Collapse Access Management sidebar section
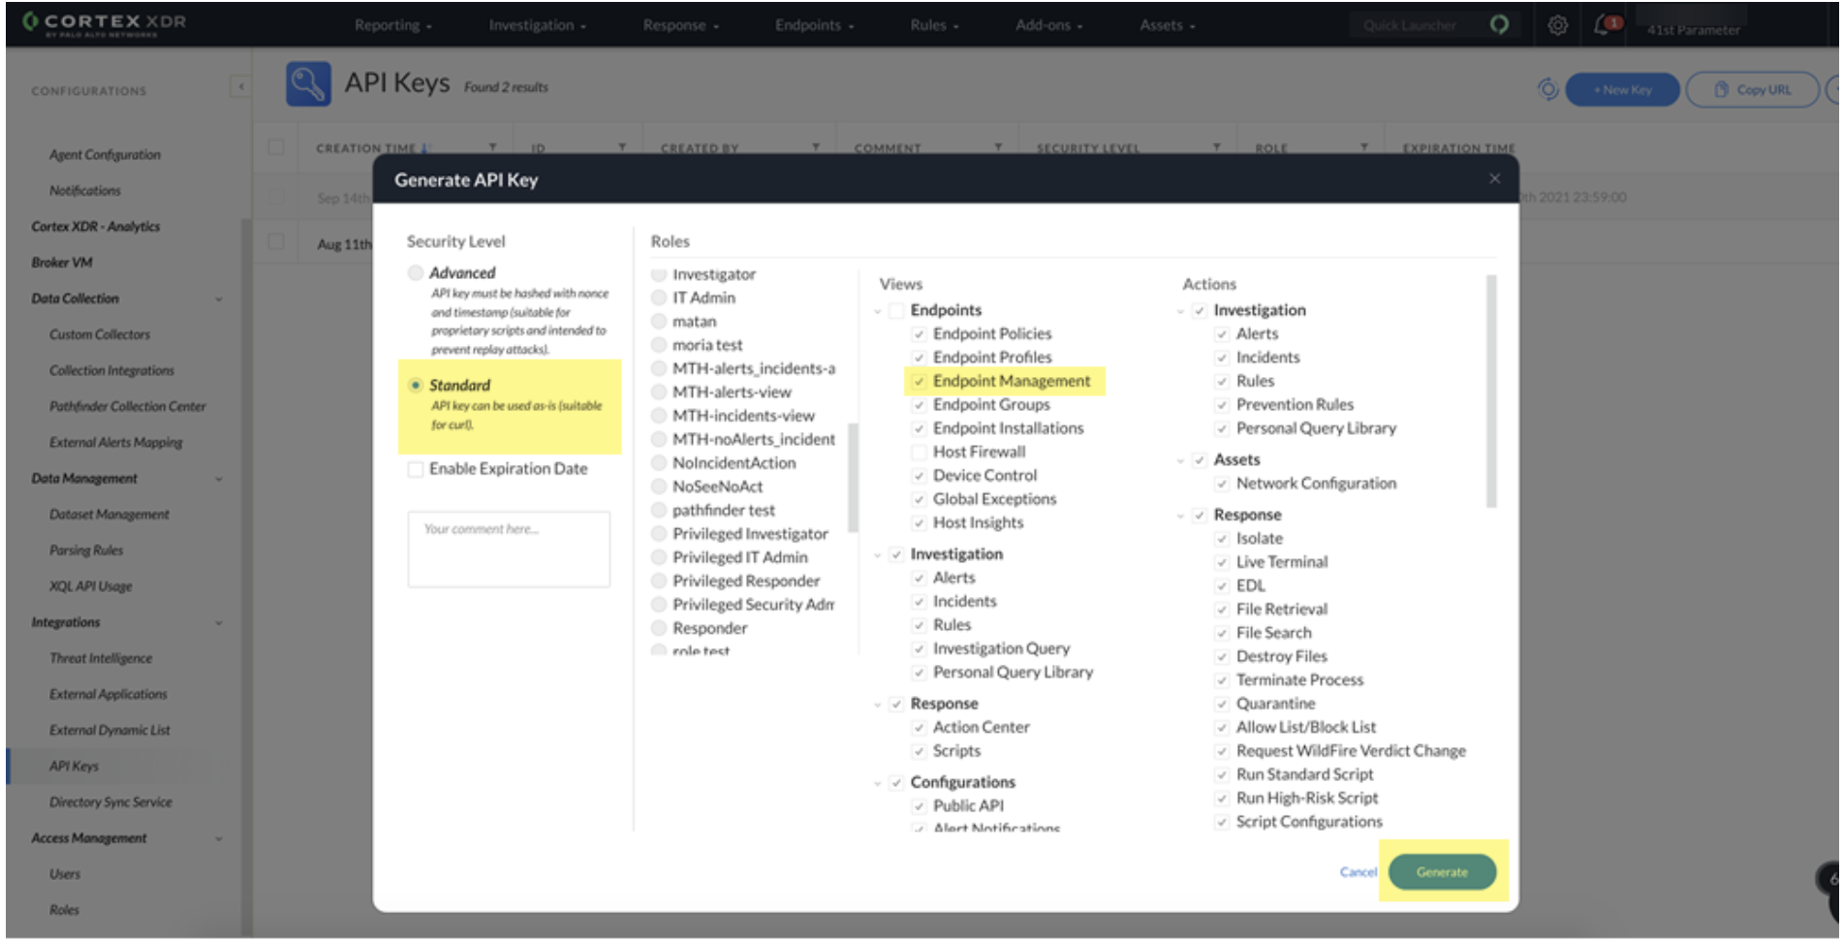 [x=219, y=838]
